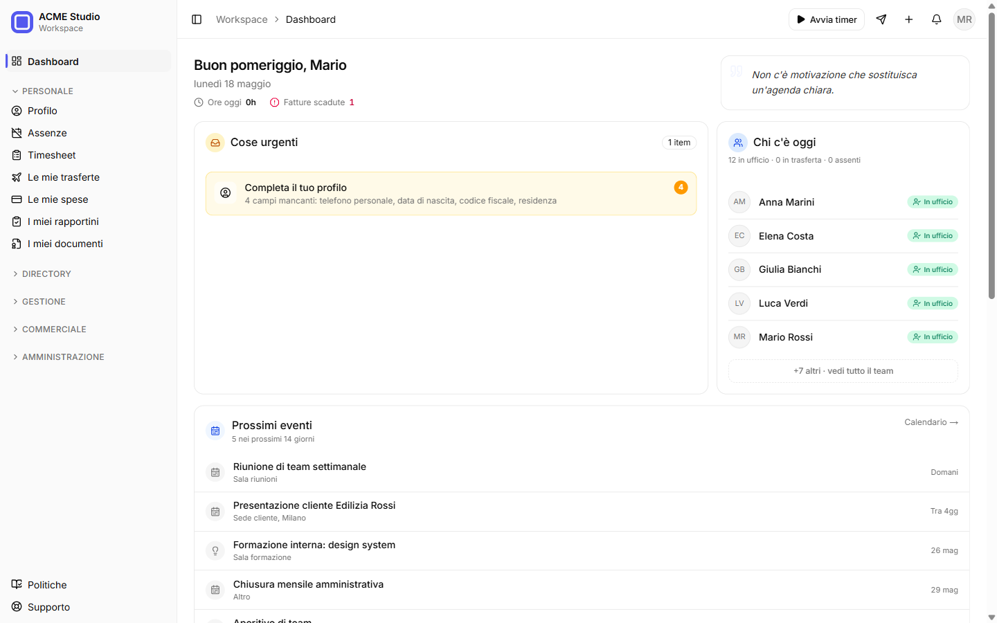Expand the DIRECTORY section
The width and height of the screenshot is (997, 623).
click(42, 274)
